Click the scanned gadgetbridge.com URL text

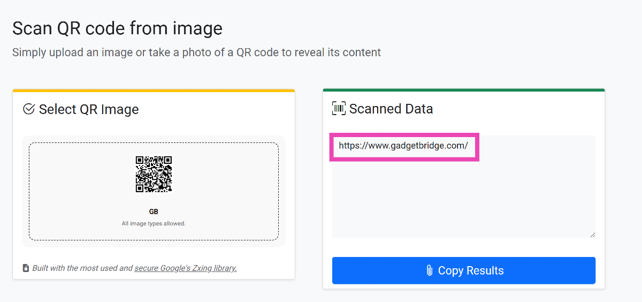click(403, 146)
